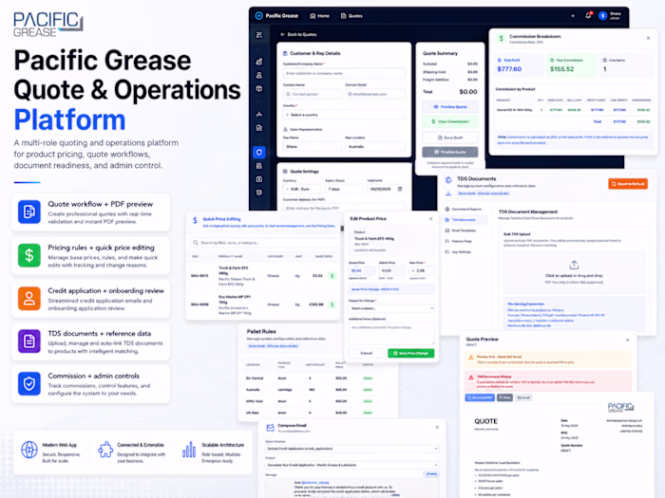Click the Save Draft button
This screenshot has height=498, width=665.
(x=450, y=138)
